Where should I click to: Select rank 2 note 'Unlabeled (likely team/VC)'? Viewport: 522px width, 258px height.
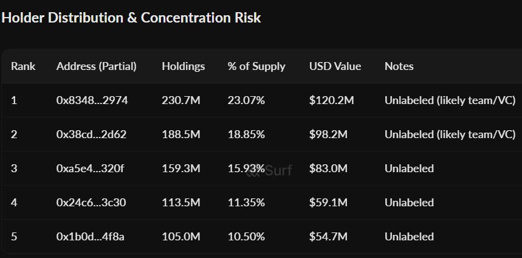pos(450,134)
